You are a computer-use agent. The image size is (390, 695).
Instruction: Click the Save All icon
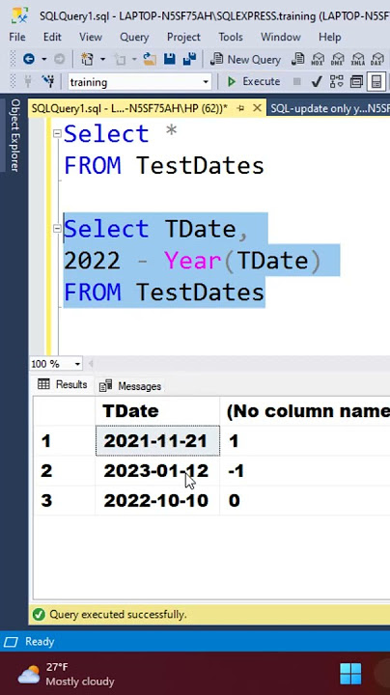pyautogui.click(x=189, y=59)
